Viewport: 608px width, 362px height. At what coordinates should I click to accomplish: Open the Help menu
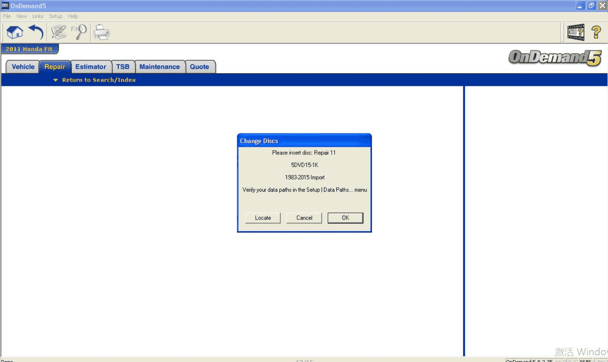click(x=73, y=16)
